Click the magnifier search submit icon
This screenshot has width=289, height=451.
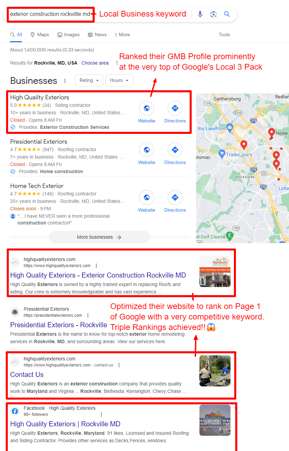(x=227, y=14)
